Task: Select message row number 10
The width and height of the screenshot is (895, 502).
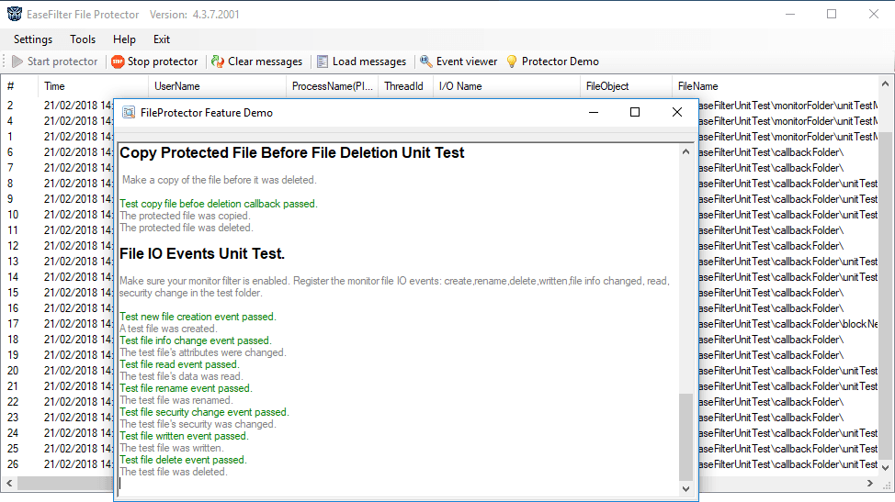Action: click(x=13, y=214)
